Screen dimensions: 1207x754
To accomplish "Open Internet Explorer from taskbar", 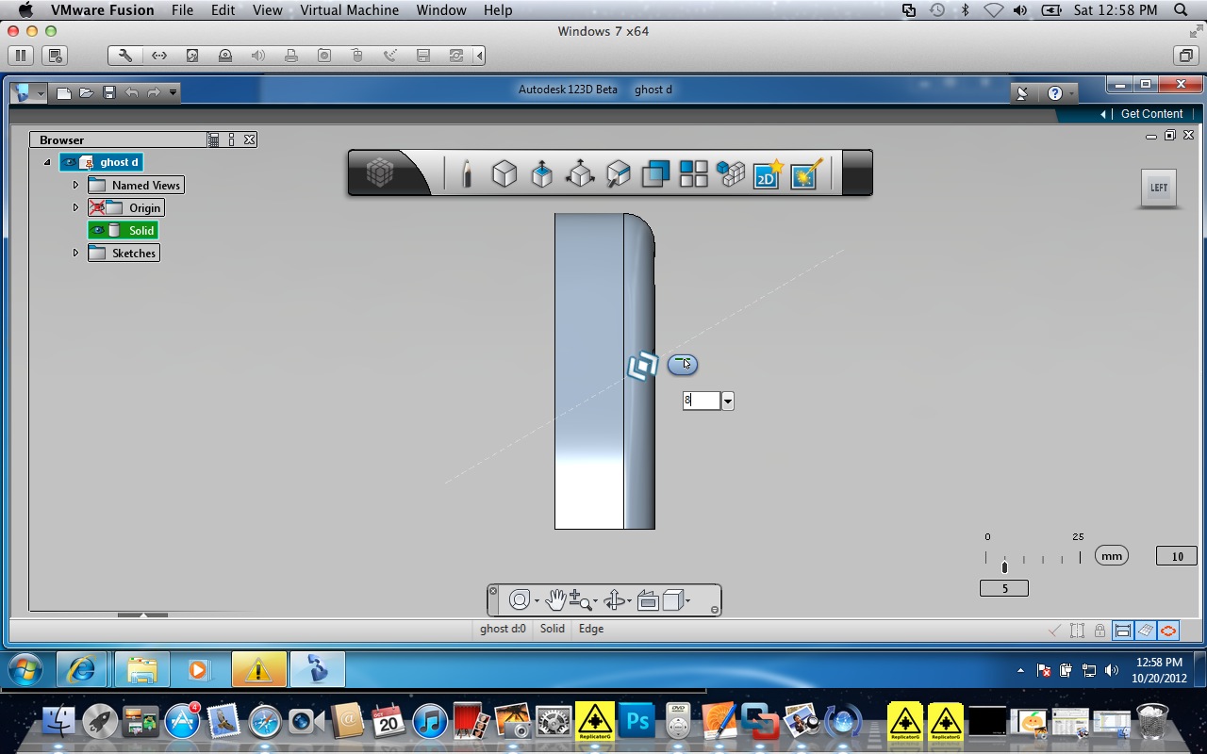I will click(82, 670).
